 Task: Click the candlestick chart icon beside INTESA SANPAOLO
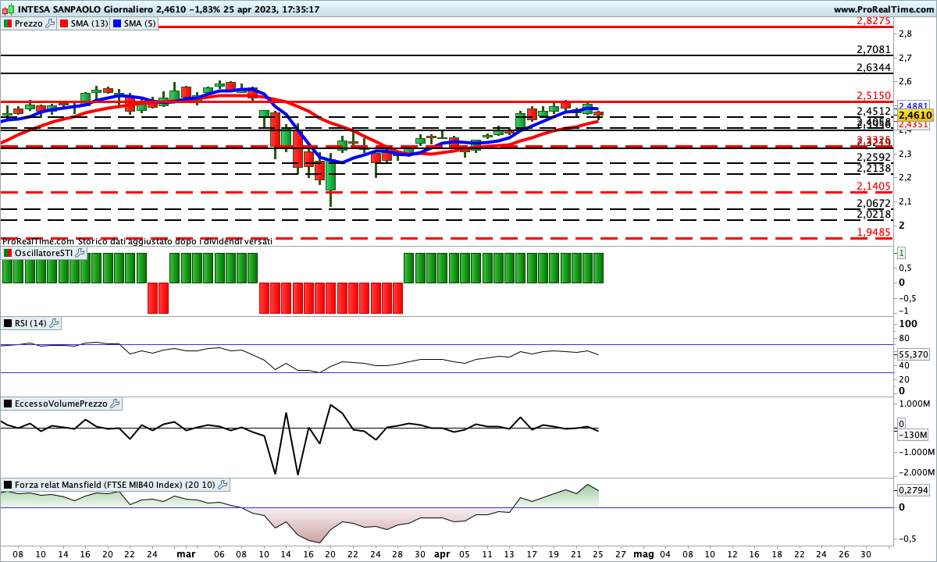click(8, 9)
